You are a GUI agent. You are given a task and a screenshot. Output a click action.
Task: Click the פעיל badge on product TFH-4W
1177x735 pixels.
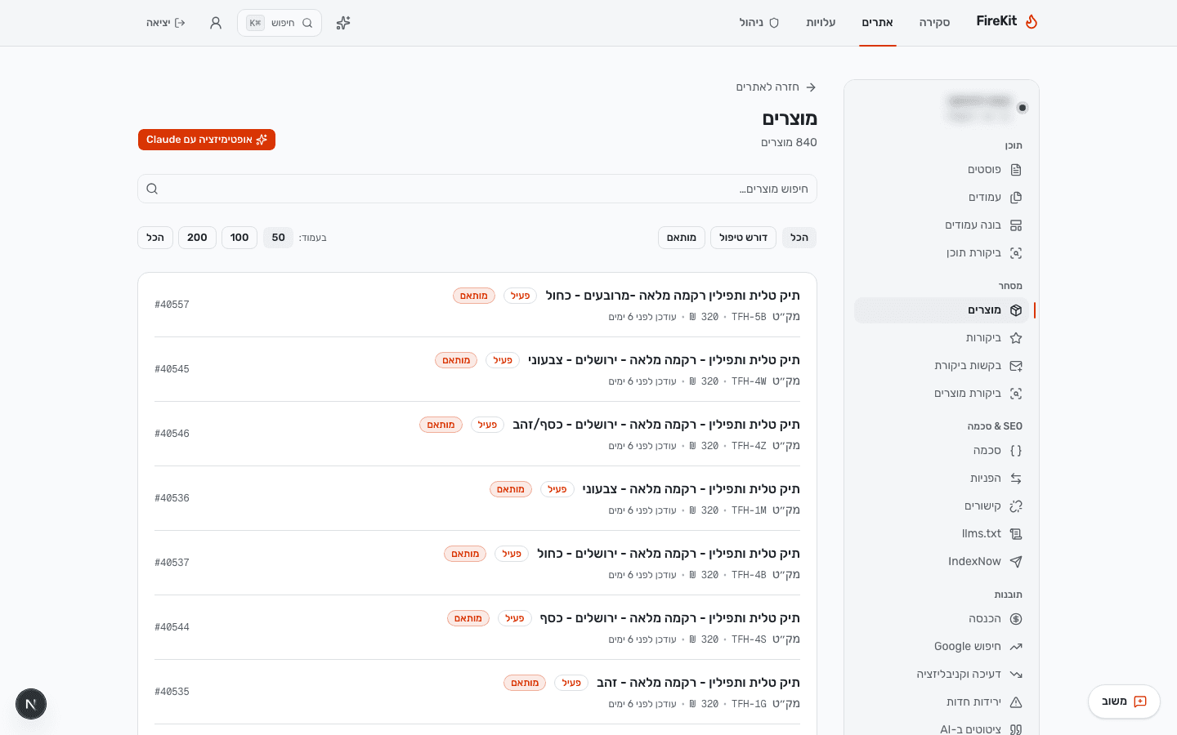[503, 360]
